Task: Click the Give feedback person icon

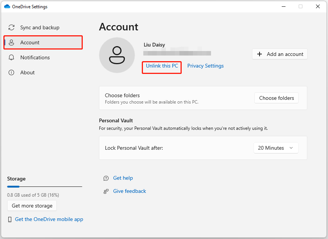Action: coord(106,191)
